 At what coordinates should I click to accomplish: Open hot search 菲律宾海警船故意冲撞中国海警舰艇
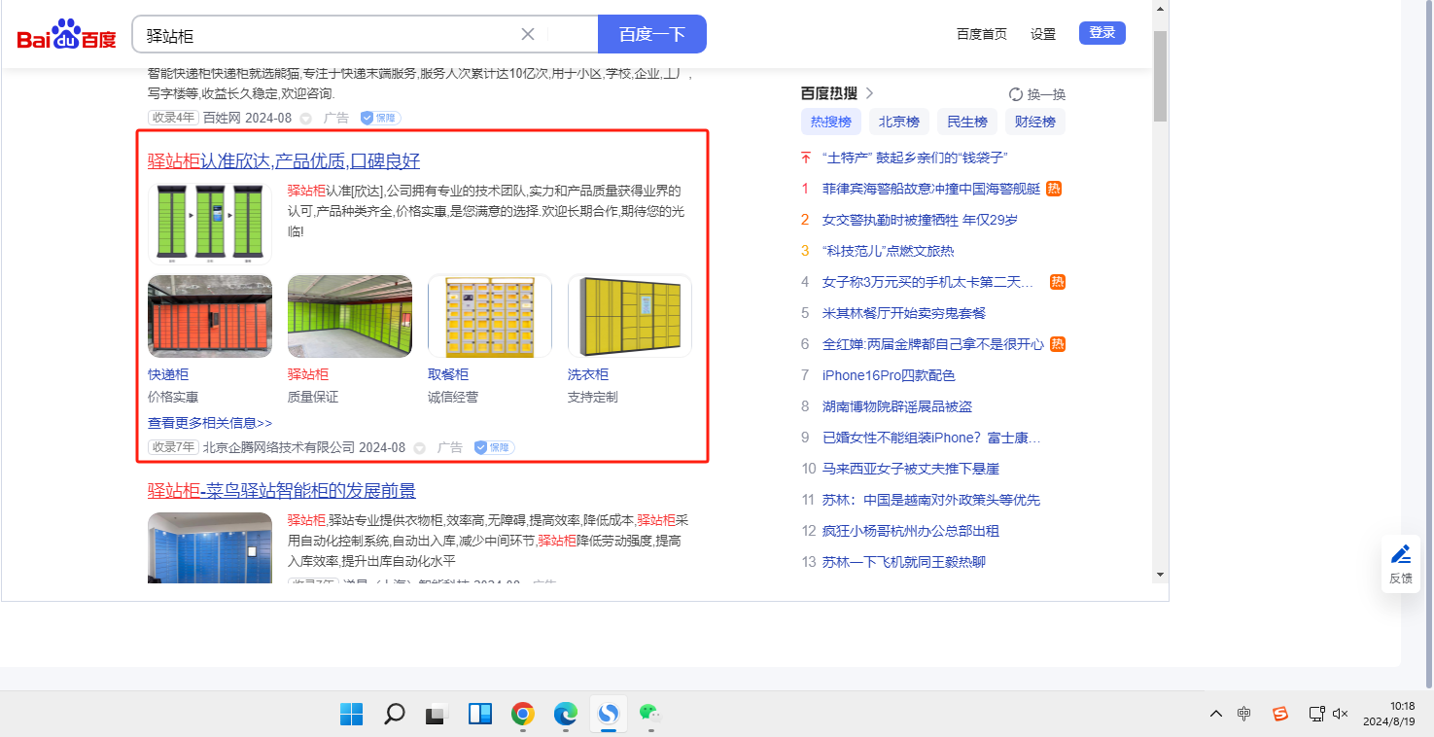click(x=931, y=189)
